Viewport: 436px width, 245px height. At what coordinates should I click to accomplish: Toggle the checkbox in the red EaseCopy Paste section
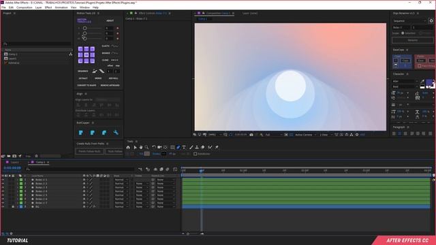click(x=420, y=66)
